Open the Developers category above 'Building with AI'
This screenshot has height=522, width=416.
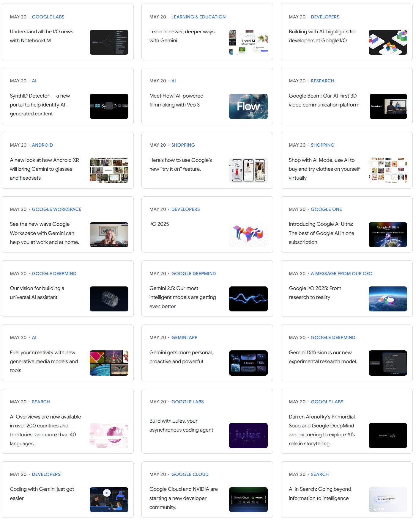point(325,17)
